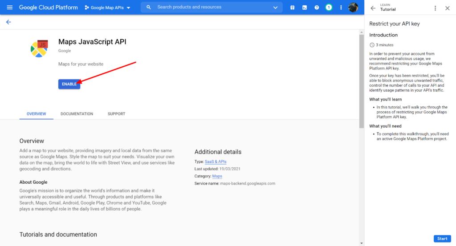Open the gift free trial icon

point(292,8)
